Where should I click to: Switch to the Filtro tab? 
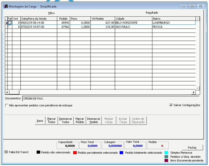[x=51, y=13]
